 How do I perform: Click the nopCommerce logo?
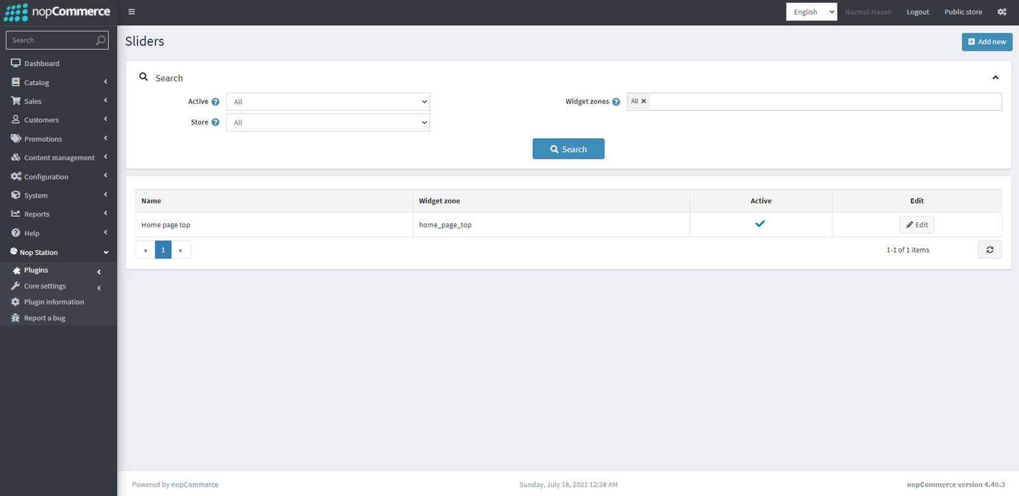point(57,12)
